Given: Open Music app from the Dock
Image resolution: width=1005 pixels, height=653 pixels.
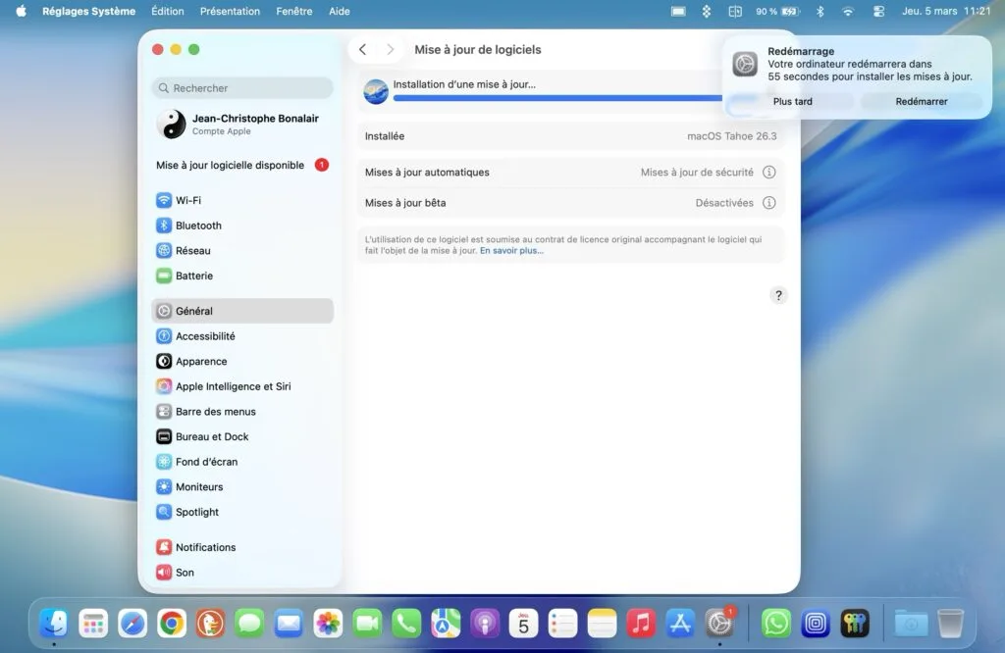Looking at the screenshot, I should point(641,623).
